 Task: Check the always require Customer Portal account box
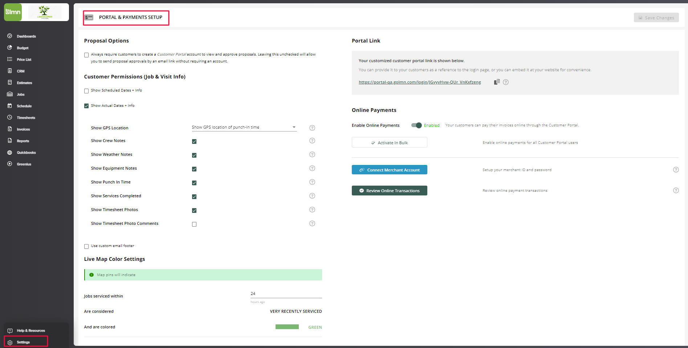86,55
